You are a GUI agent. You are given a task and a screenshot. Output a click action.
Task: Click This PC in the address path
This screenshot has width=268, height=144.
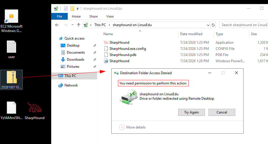[x=100, y=25]
